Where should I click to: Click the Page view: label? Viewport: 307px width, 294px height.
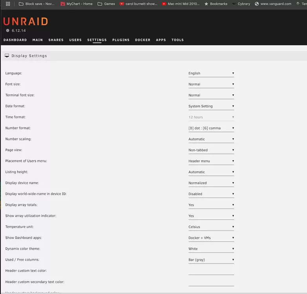(x=14, y=150)
